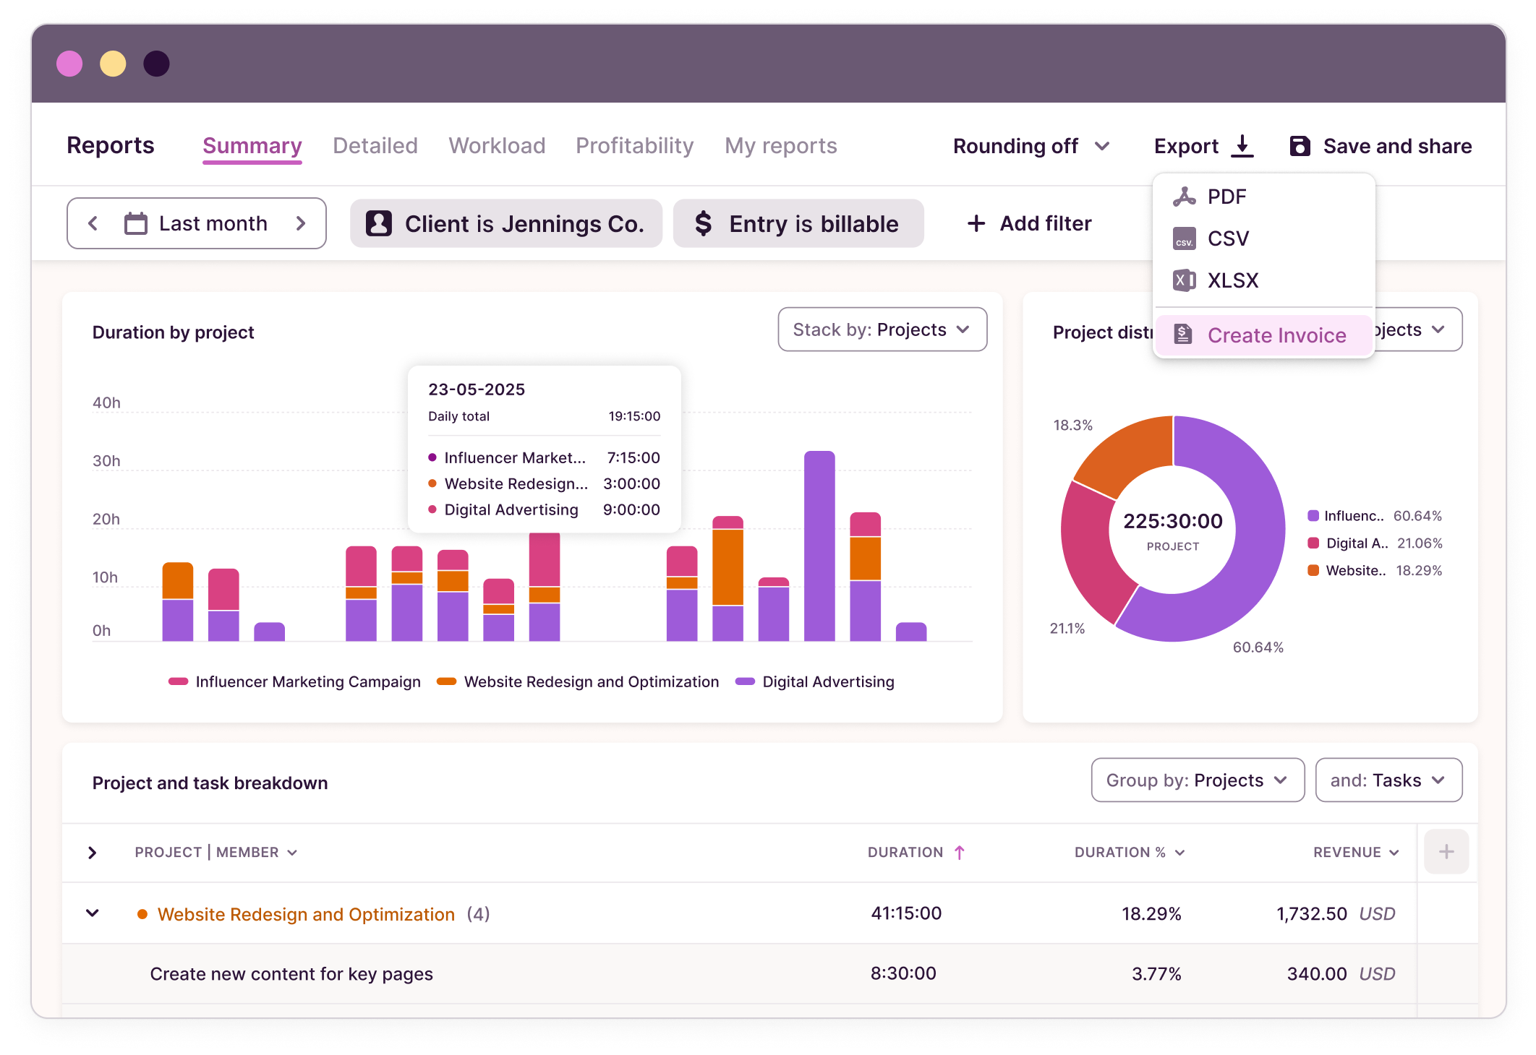
Task: Click the CSV icon in the Export menu
Action: tap(1184, 238)
